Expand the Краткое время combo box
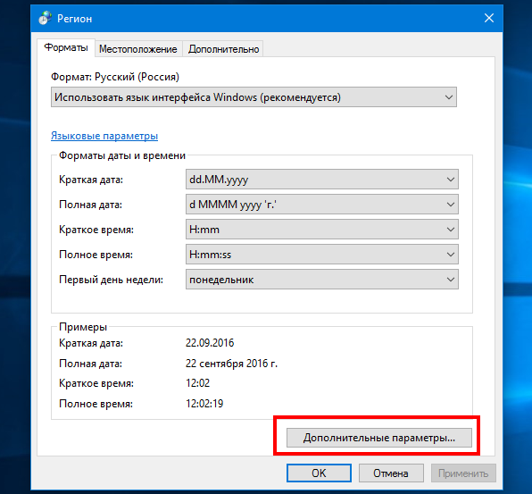The image size is (532, 494). pyautogui.click(x=451, y=230)
